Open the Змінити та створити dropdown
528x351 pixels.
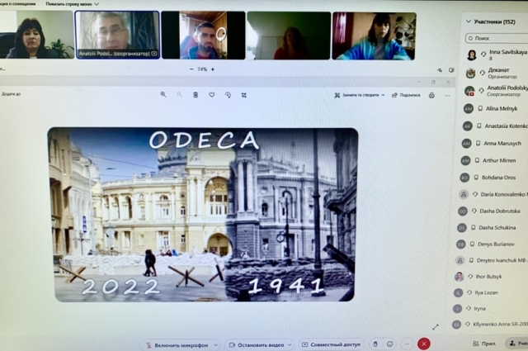point(360,95)
